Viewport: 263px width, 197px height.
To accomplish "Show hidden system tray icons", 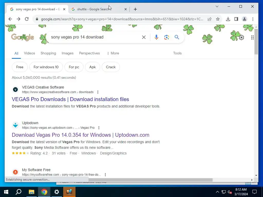I will coord(217,192).
